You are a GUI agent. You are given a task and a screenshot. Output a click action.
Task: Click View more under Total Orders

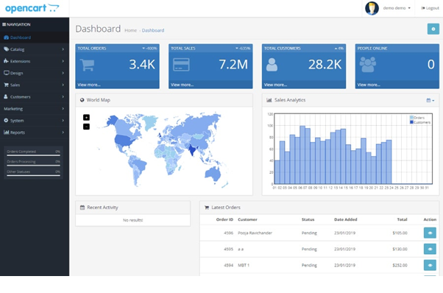(x=89, y=85)
